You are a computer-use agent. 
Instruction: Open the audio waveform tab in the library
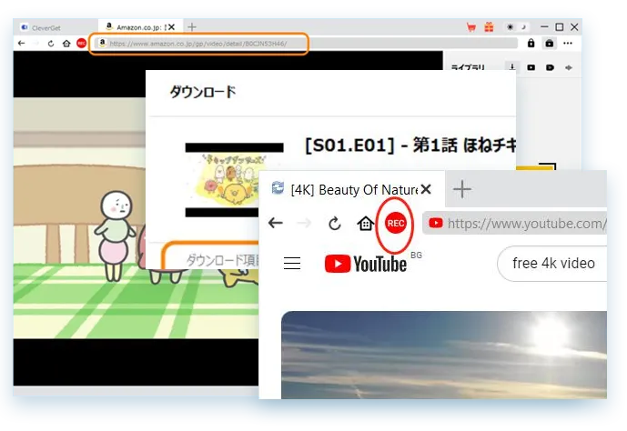click(x=568, y=67)
